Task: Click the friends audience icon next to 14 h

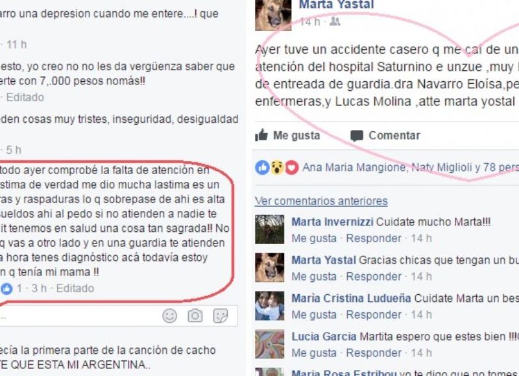Action: tap(335, 22)
